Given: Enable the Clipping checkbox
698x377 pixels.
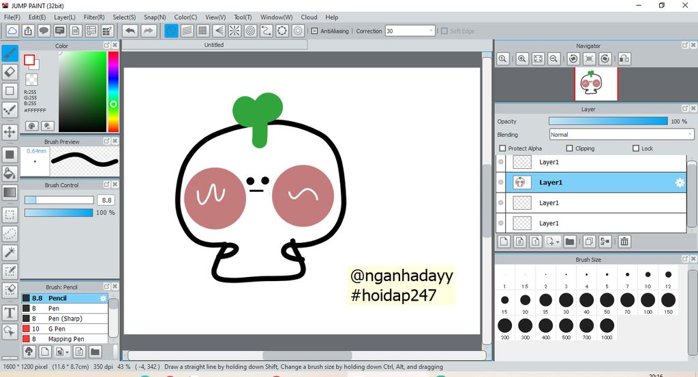Looking at the screenshot, I should pos(569,148).
